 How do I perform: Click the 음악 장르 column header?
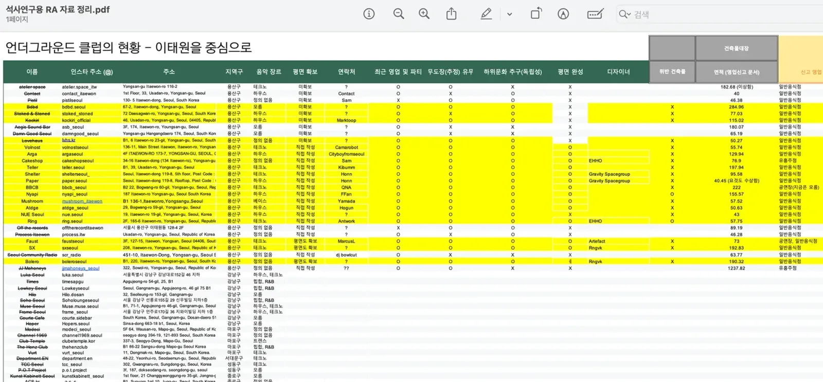pyautogui.click(x=269, y=72)
